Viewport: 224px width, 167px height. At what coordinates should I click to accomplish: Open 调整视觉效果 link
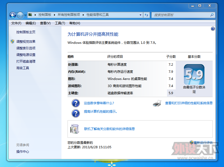coord(26,42)
